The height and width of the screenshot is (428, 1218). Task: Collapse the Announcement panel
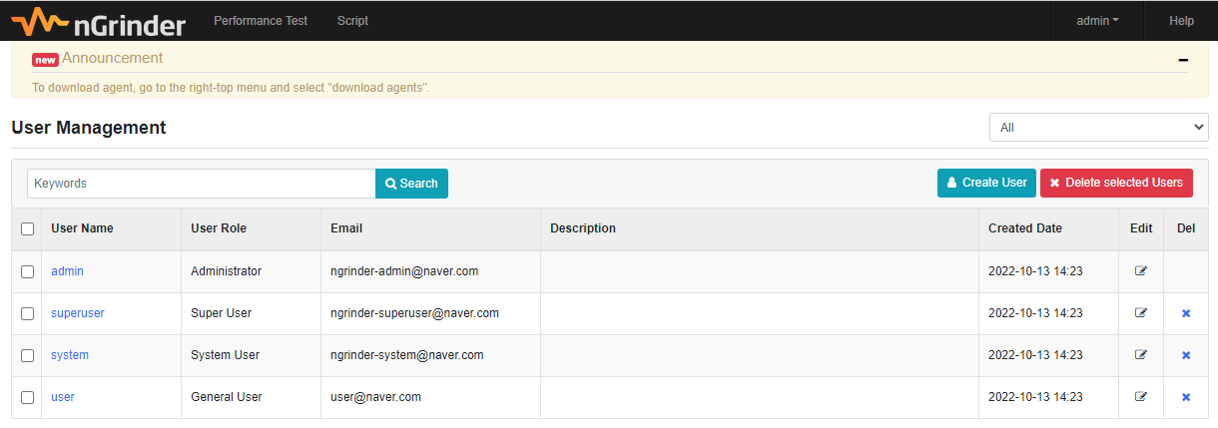(1183, 60)
